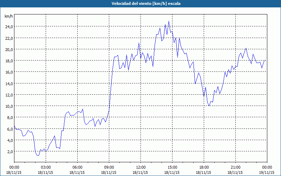Click the 12,0 y-axis value

click(9, 95)
